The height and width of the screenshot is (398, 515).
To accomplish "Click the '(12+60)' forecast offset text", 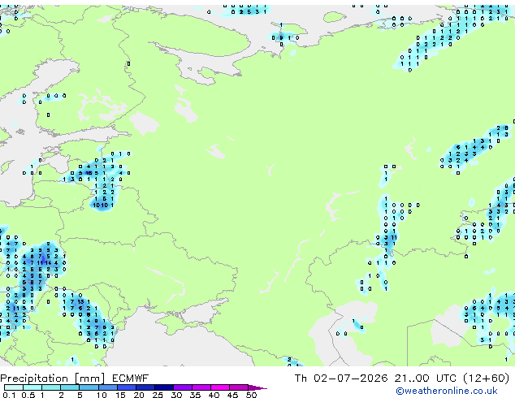I will 487,379.
